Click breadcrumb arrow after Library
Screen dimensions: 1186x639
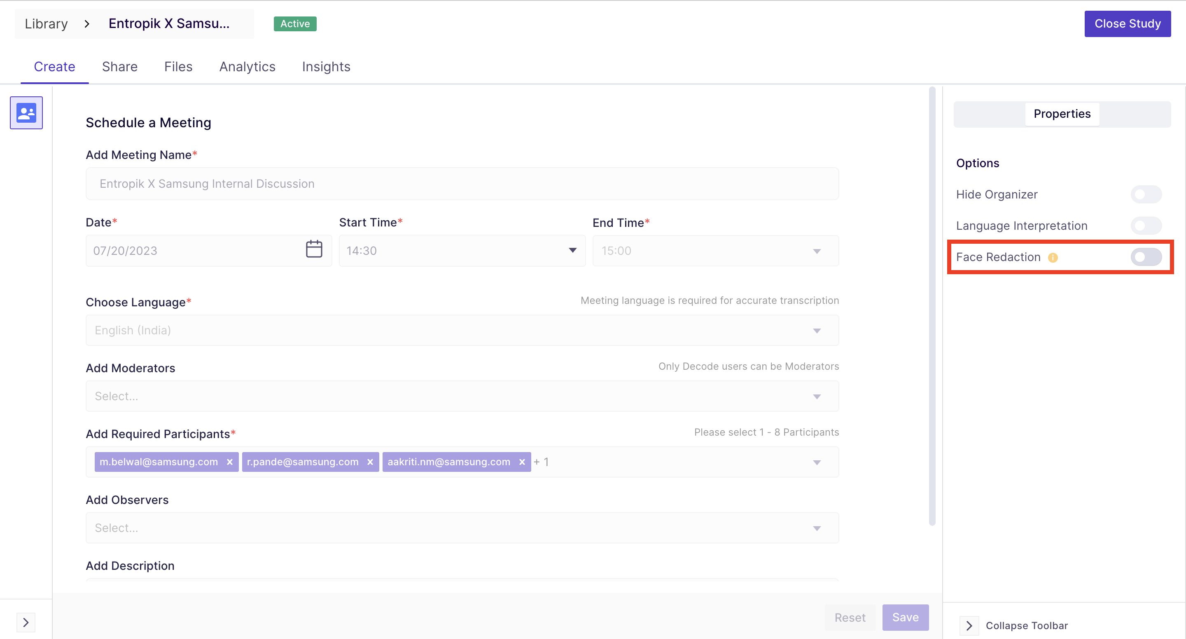[x=86, y=24]
